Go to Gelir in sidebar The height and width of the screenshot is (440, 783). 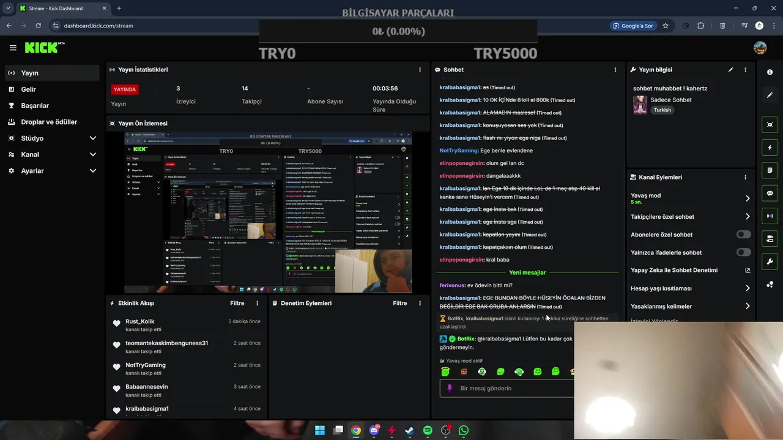(x=52, y=89)
